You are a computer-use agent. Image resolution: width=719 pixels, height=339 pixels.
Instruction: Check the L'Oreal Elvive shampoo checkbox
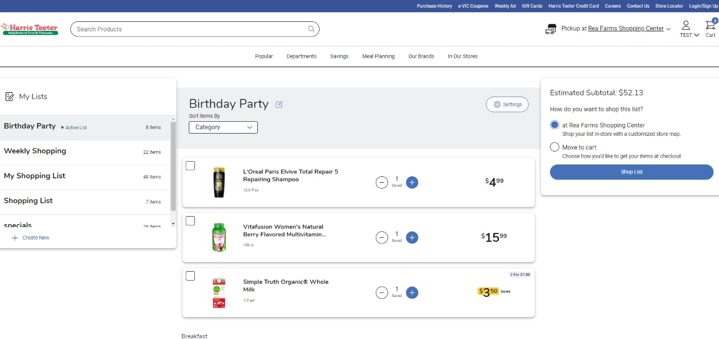[190, 166]
